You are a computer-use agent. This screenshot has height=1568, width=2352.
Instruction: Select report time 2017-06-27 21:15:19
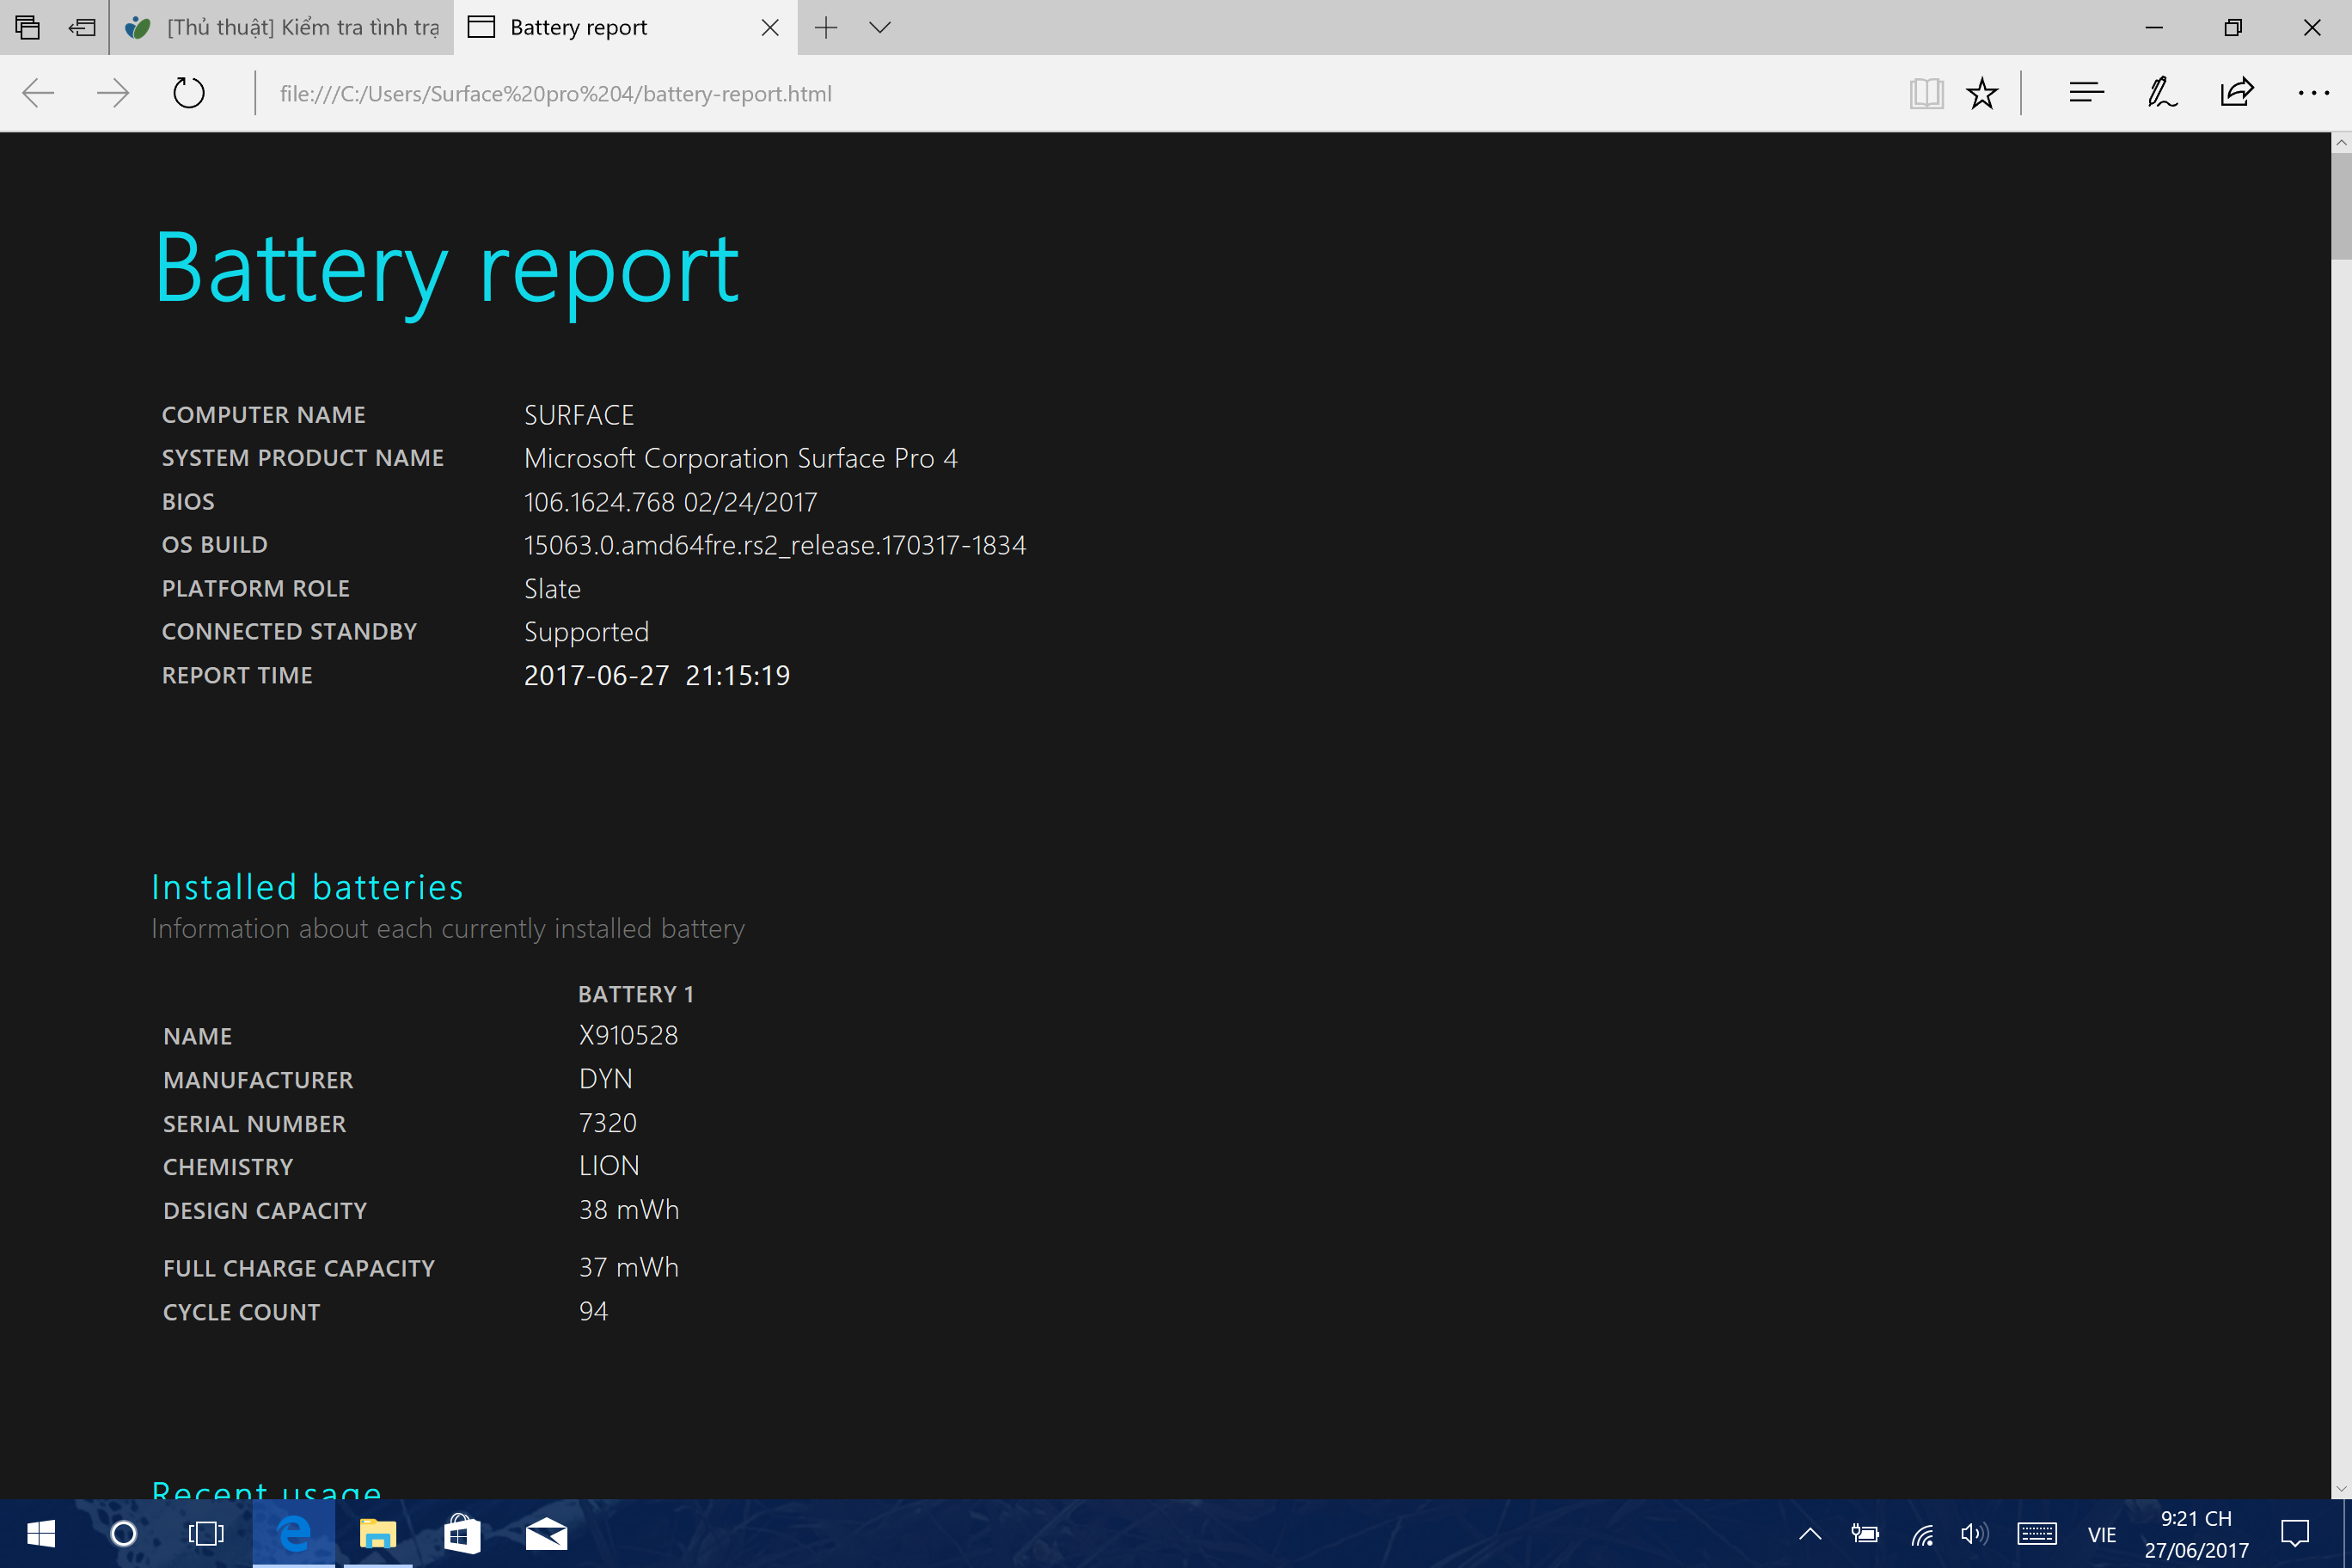tap(657, 676)
